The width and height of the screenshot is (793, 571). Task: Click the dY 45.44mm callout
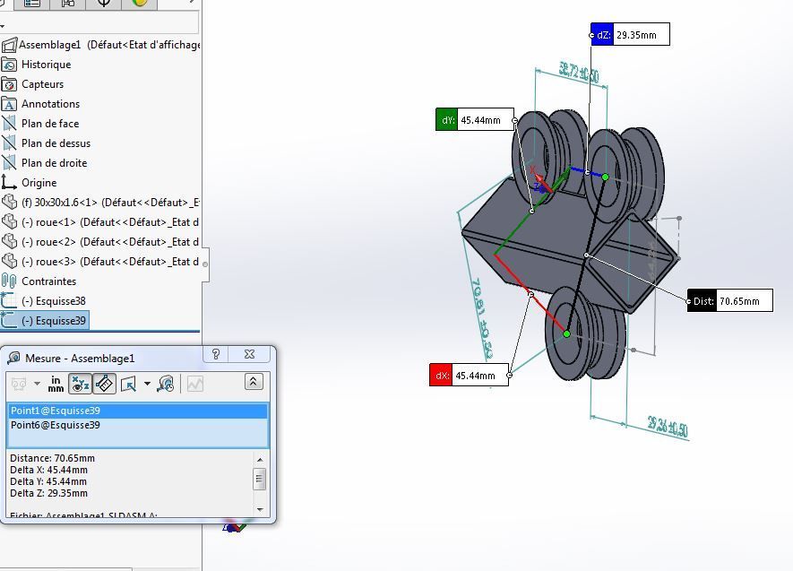click(475, 120)
